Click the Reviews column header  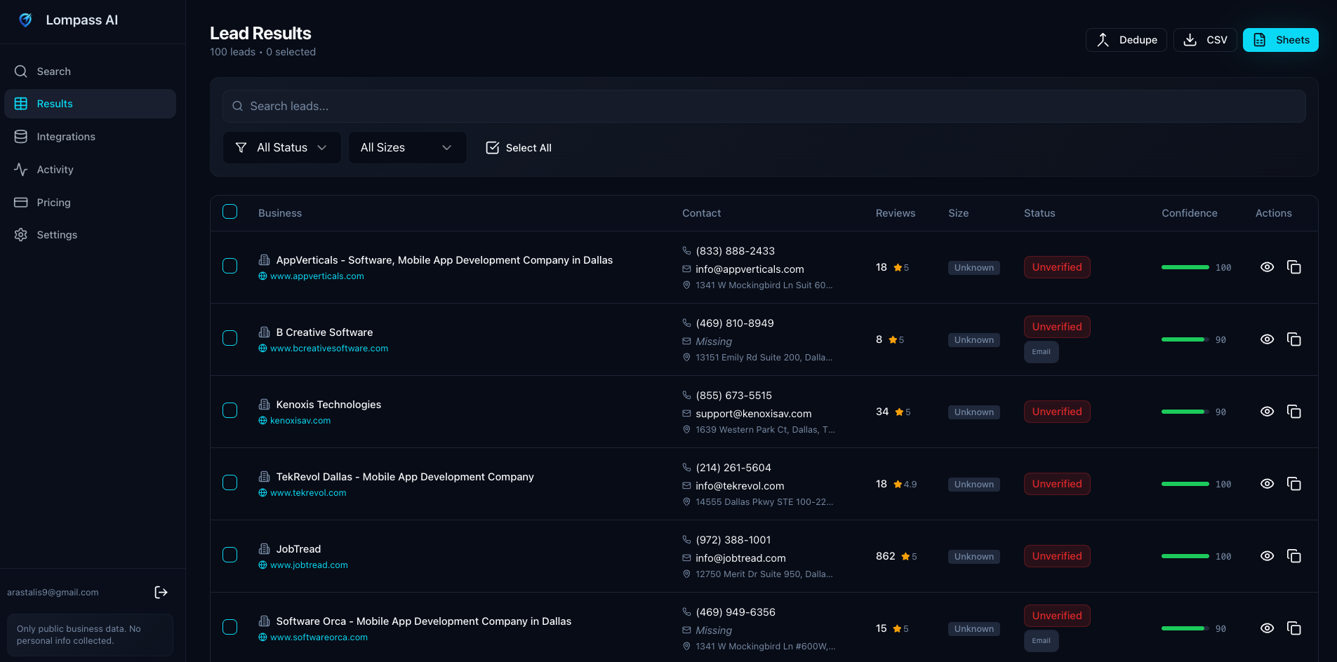tap(895, 213)
